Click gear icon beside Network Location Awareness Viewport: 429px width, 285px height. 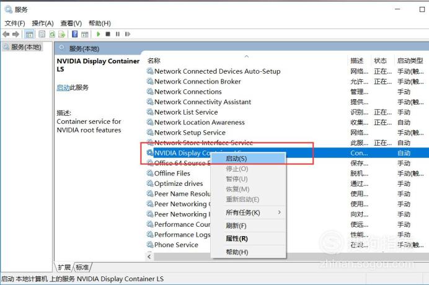(x=150, y=122)
